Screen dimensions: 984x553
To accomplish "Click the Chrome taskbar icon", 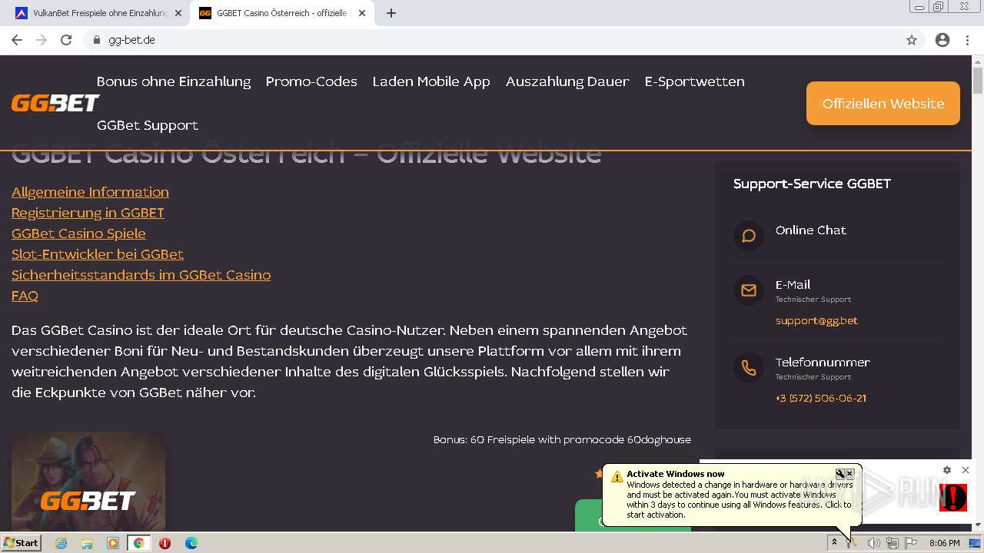I will coord(138,543).
